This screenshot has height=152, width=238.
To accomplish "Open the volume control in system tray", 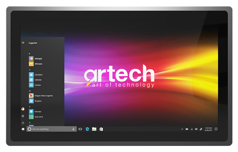I will tap(196, 129).
